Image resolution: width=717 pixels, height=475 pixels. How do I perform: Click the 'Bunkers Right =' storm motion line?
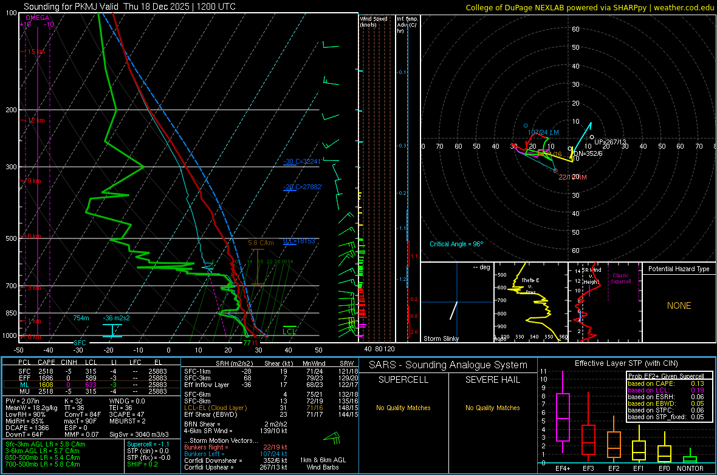[236, 447]
